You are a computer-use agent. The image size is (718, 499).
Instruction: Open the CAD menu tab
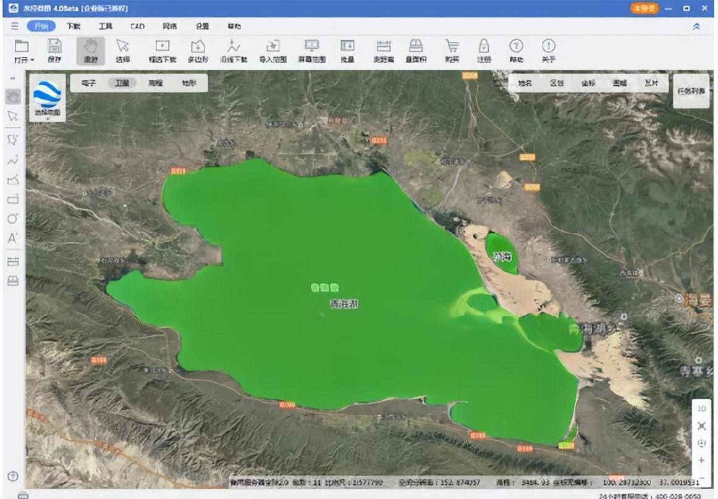(137, 27)
